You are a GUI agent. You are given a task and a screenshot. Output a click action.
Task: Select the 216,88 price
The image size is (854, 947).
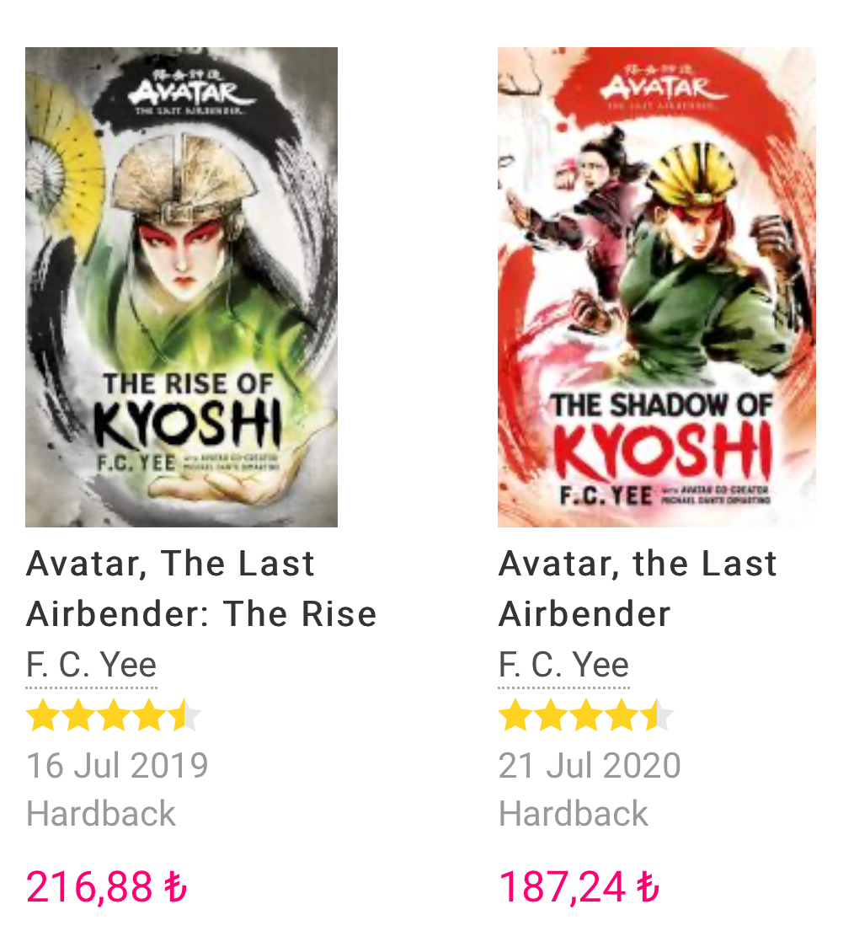tap(89, 887)
